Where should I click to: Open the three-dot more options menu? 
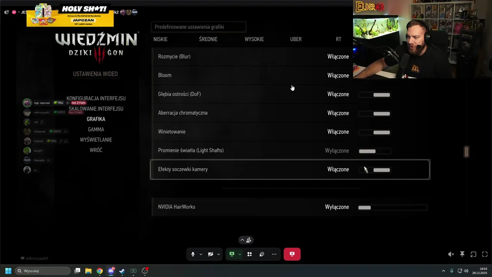point(274,254)
